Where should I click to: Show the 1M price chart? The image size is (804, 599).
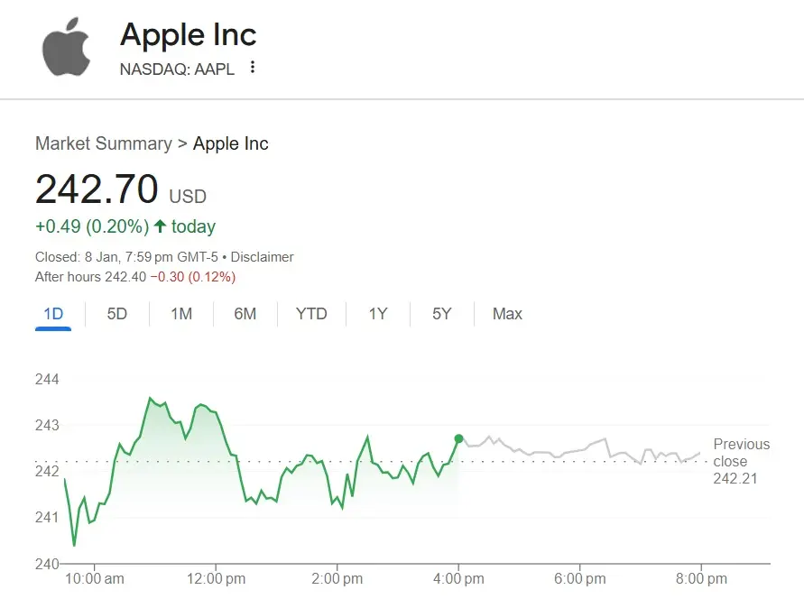pos(181,314)
